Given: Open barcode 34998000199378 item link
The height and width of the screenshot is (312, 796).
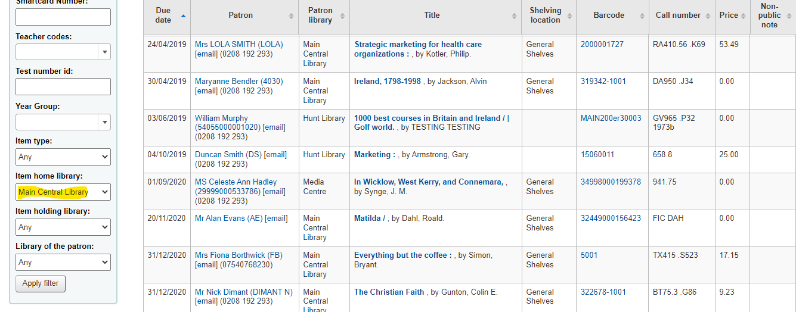Looking at the screenshot, I should pyautogui.click(x=611, y=182).
